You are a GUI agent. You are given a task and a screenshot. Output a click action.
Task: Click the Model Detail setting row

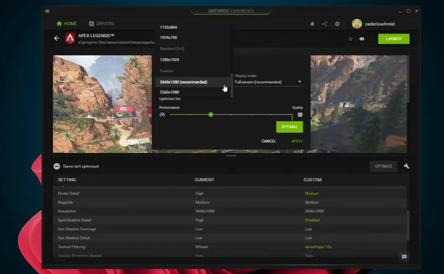230,193
